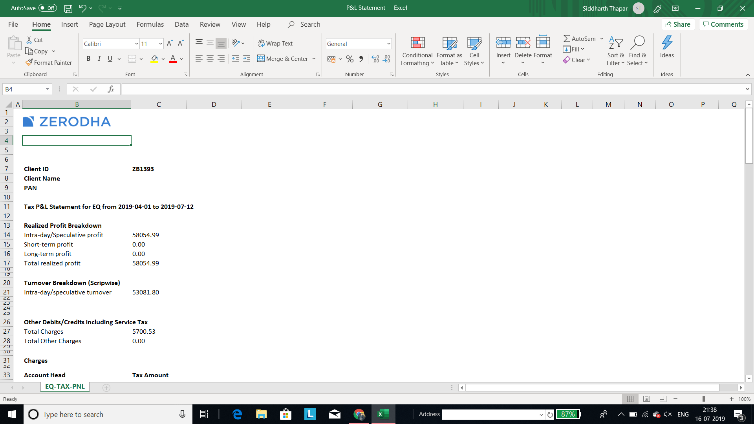Open the Comments pane button
The height and width of the screenshot is (424, 754).
tap(723, 24)
